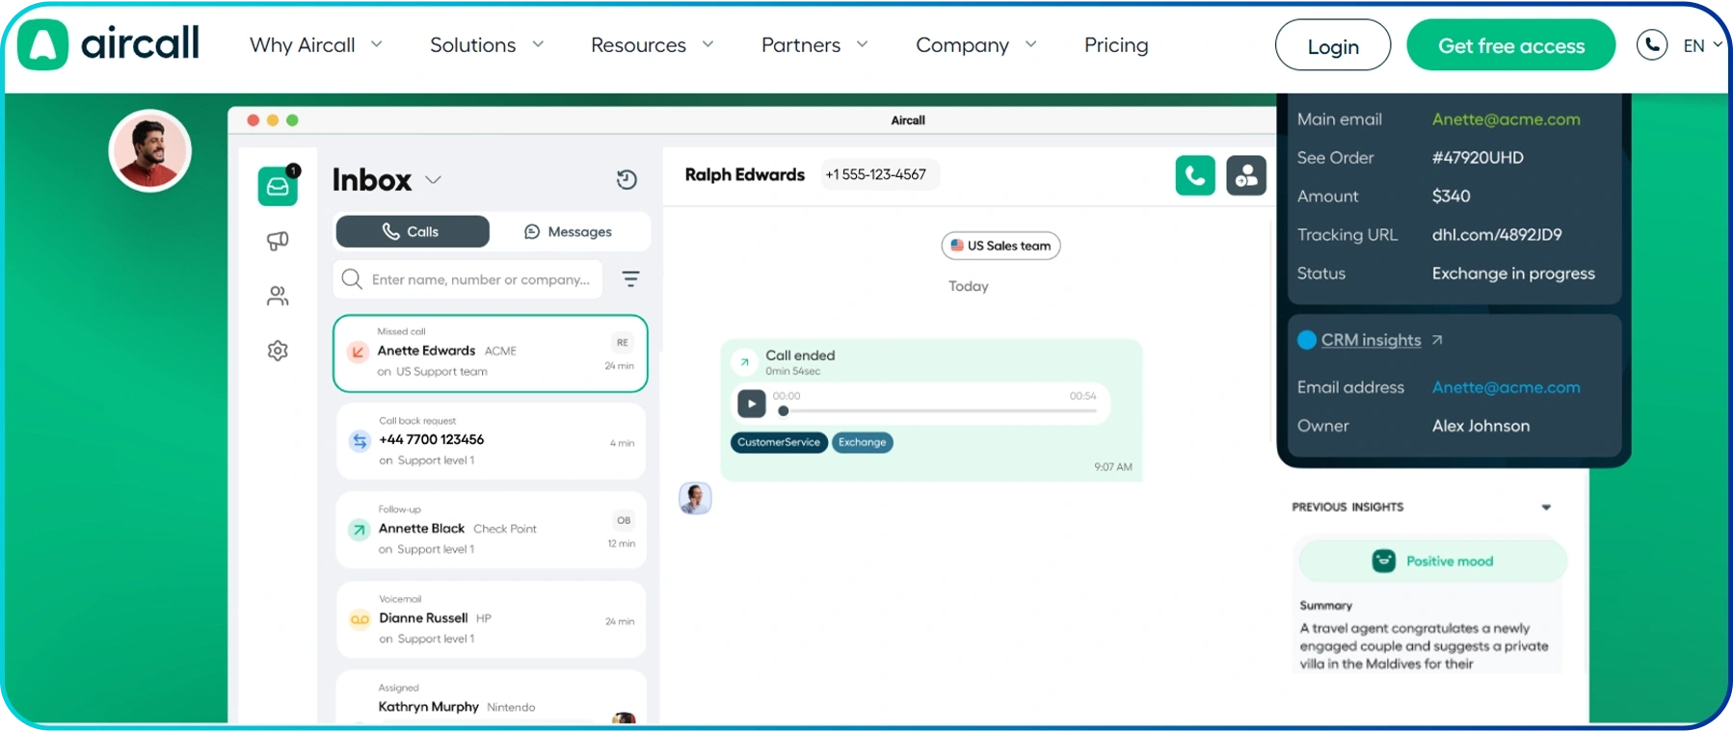This screenshot has width=1733, height=732.
Task: Click the Exchange tag
Action: [862, 442]
